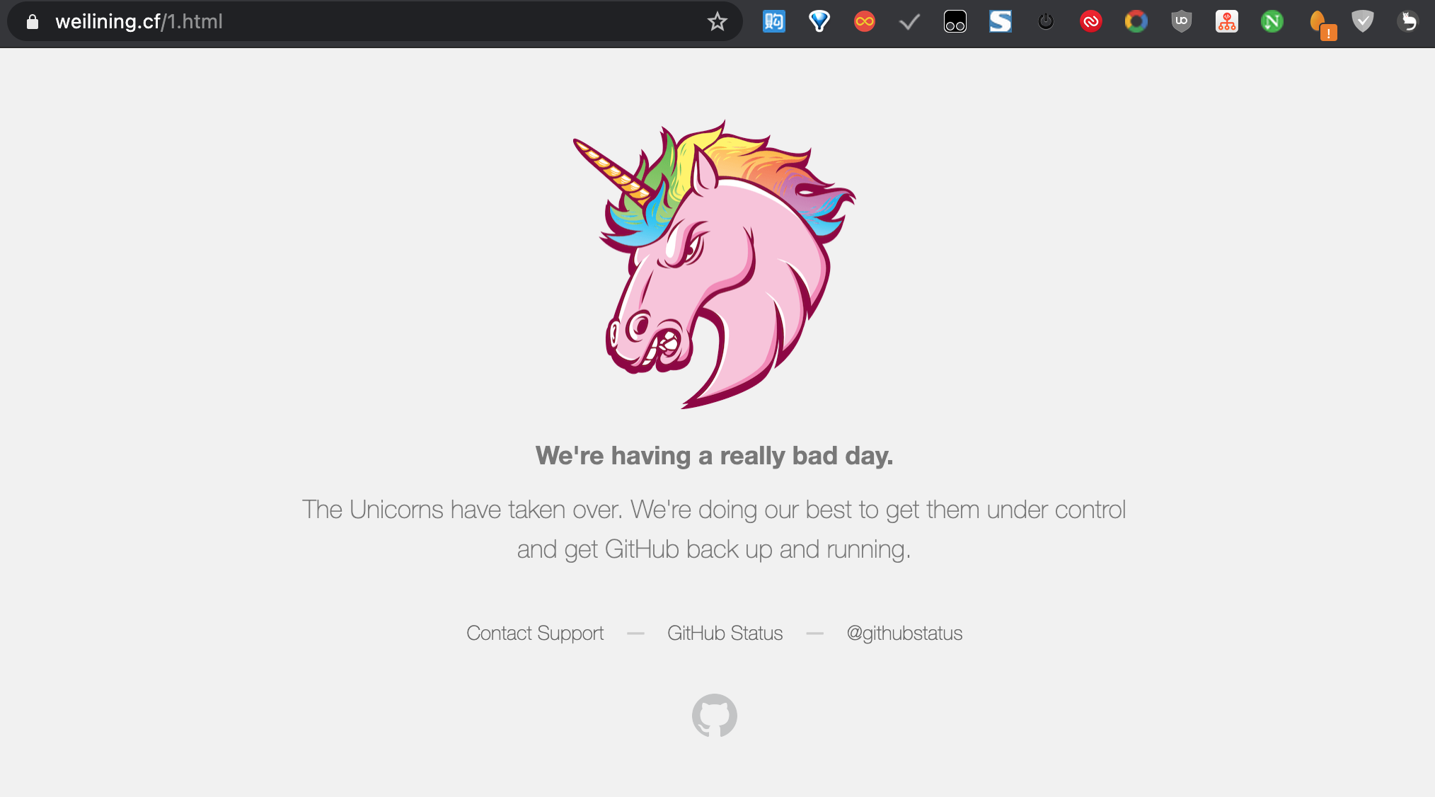
Task: Click the power button extension icon
Action: (x=1045, y=22)
